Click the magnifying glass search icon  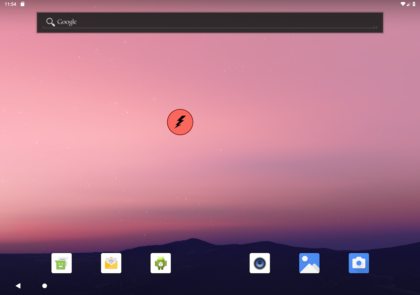[50, 22]
